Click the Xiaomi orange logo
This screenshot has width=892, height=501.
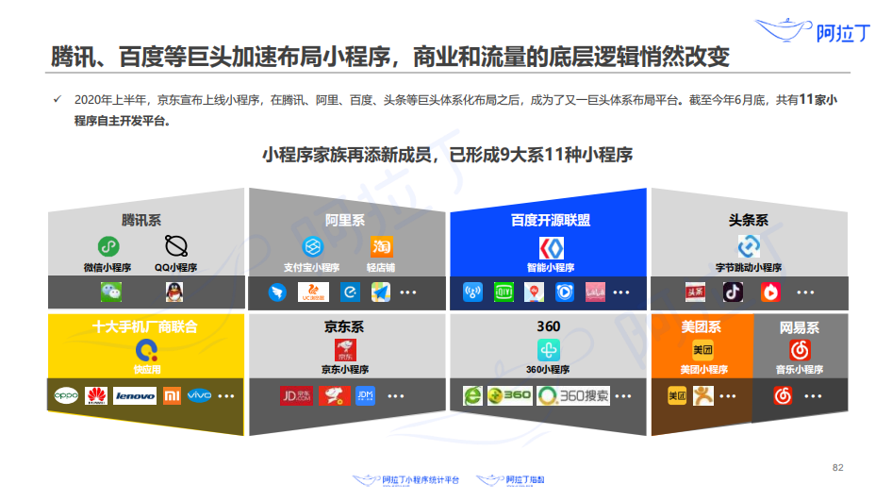coord(172,396)
